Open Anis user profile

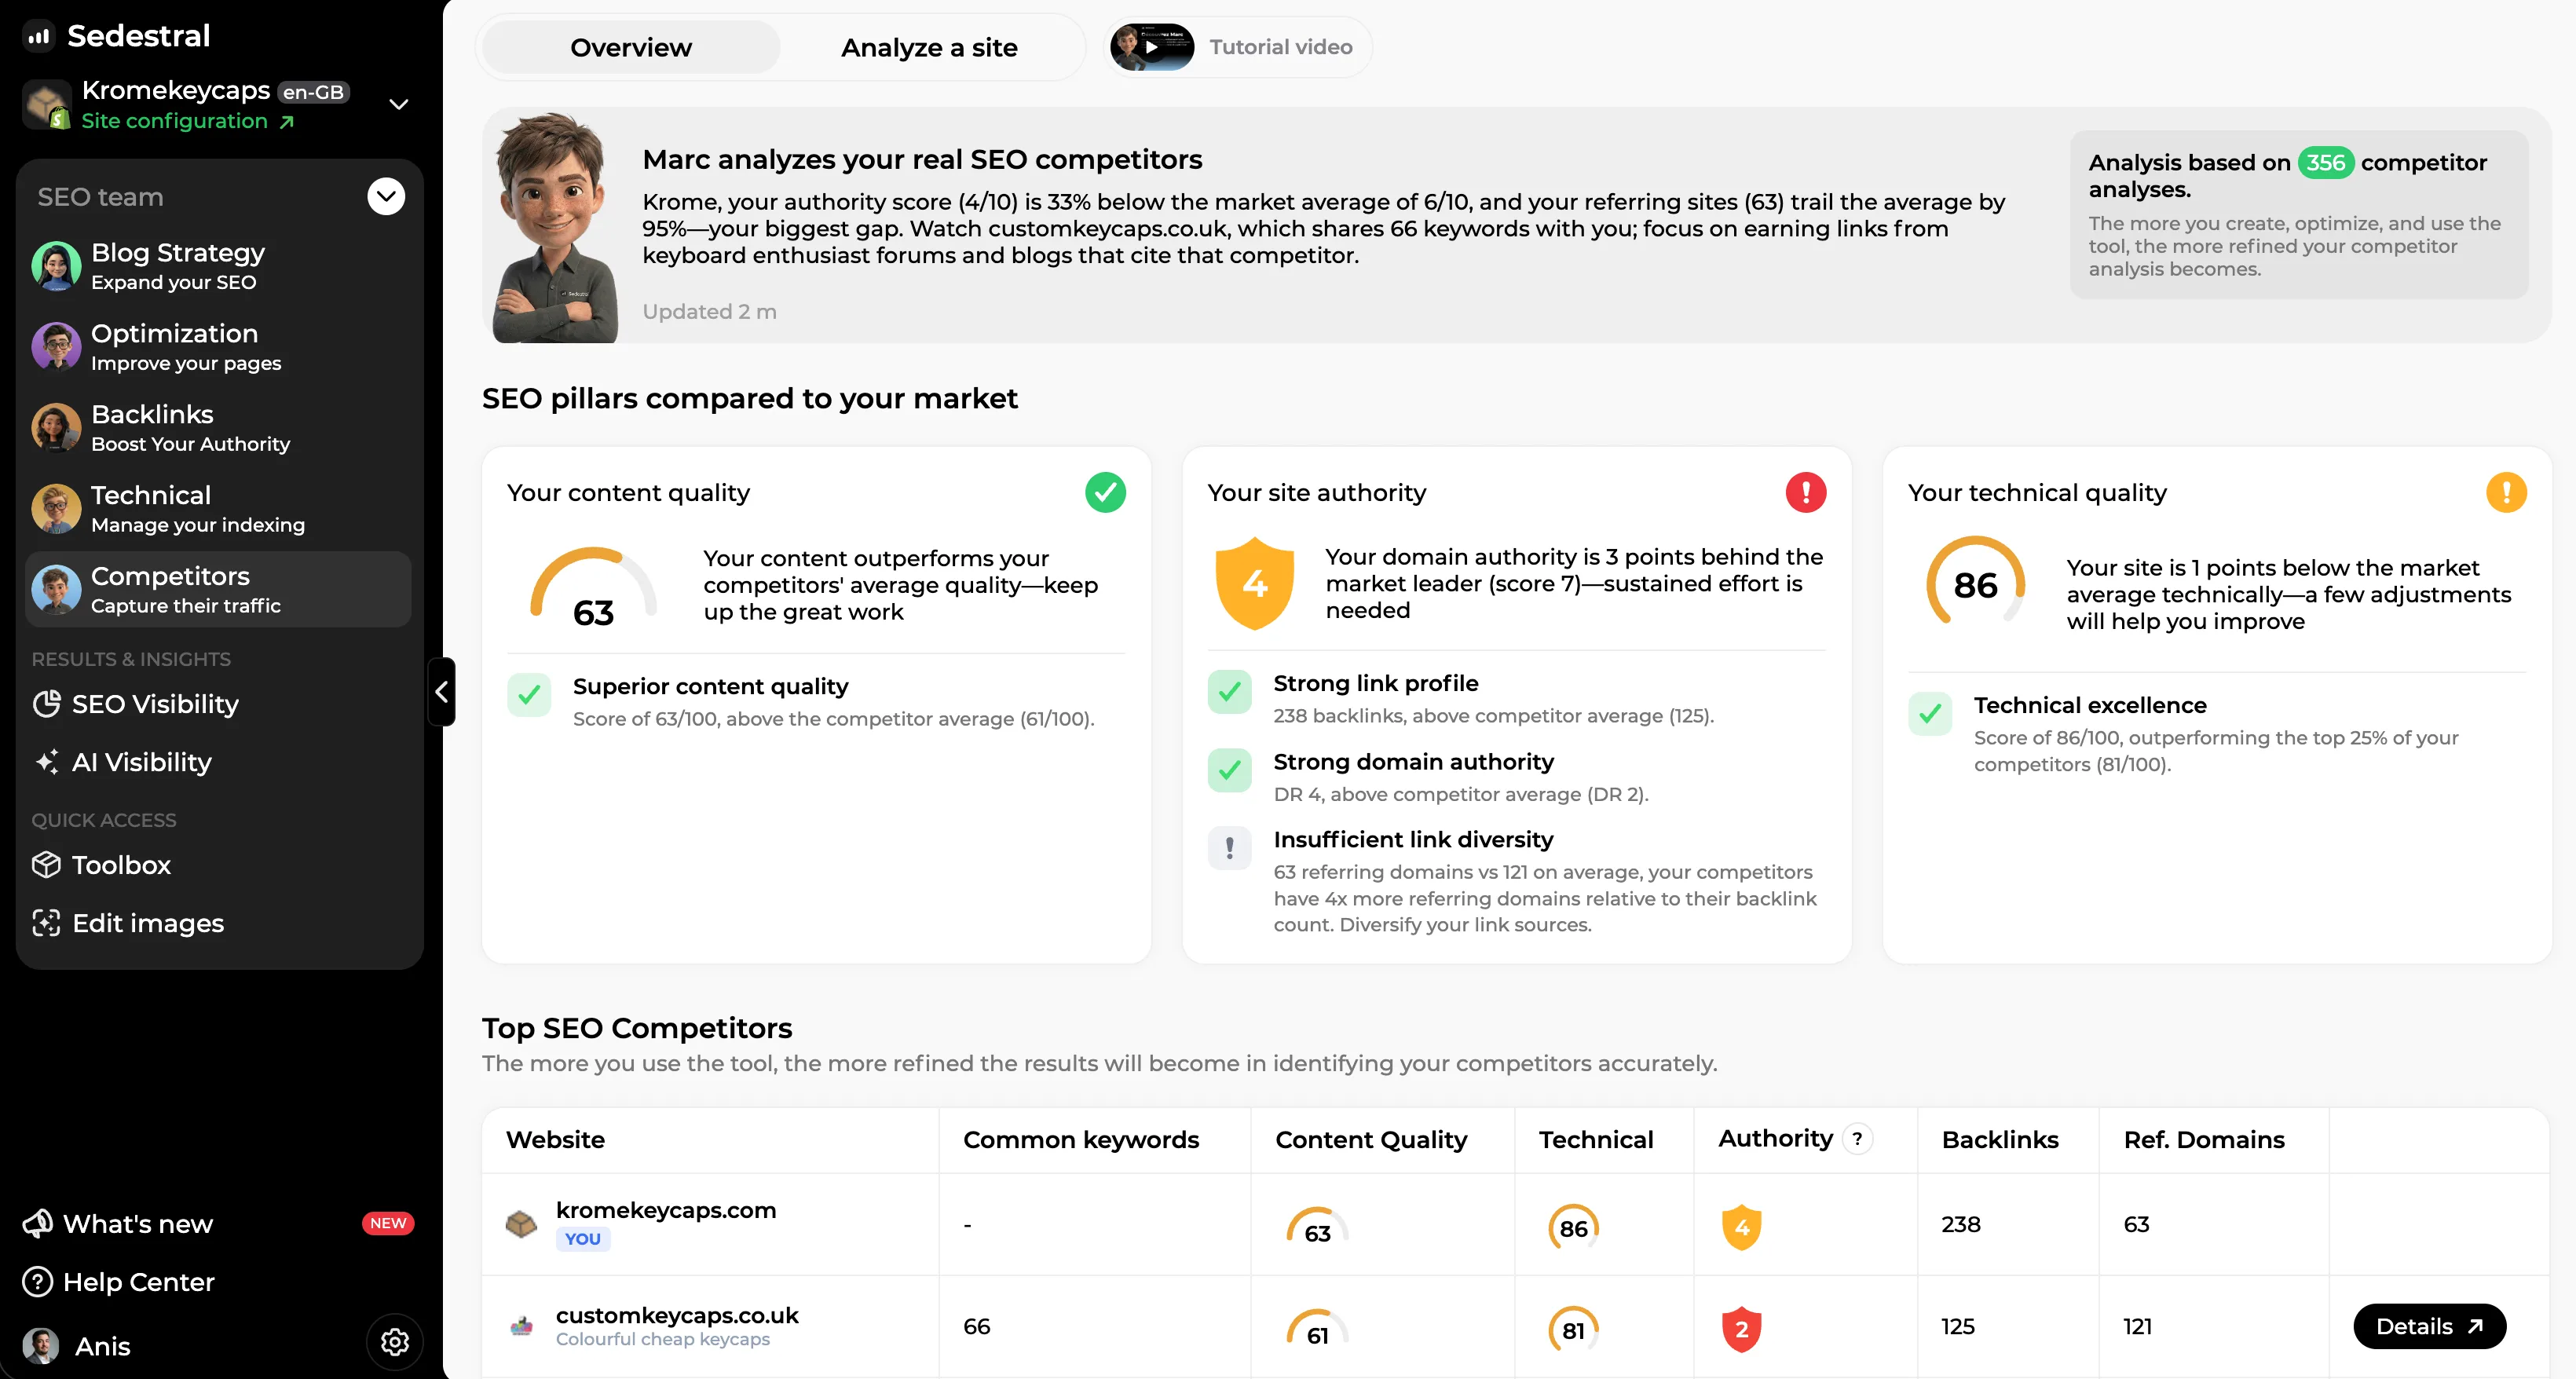[x=77, y=1346]
